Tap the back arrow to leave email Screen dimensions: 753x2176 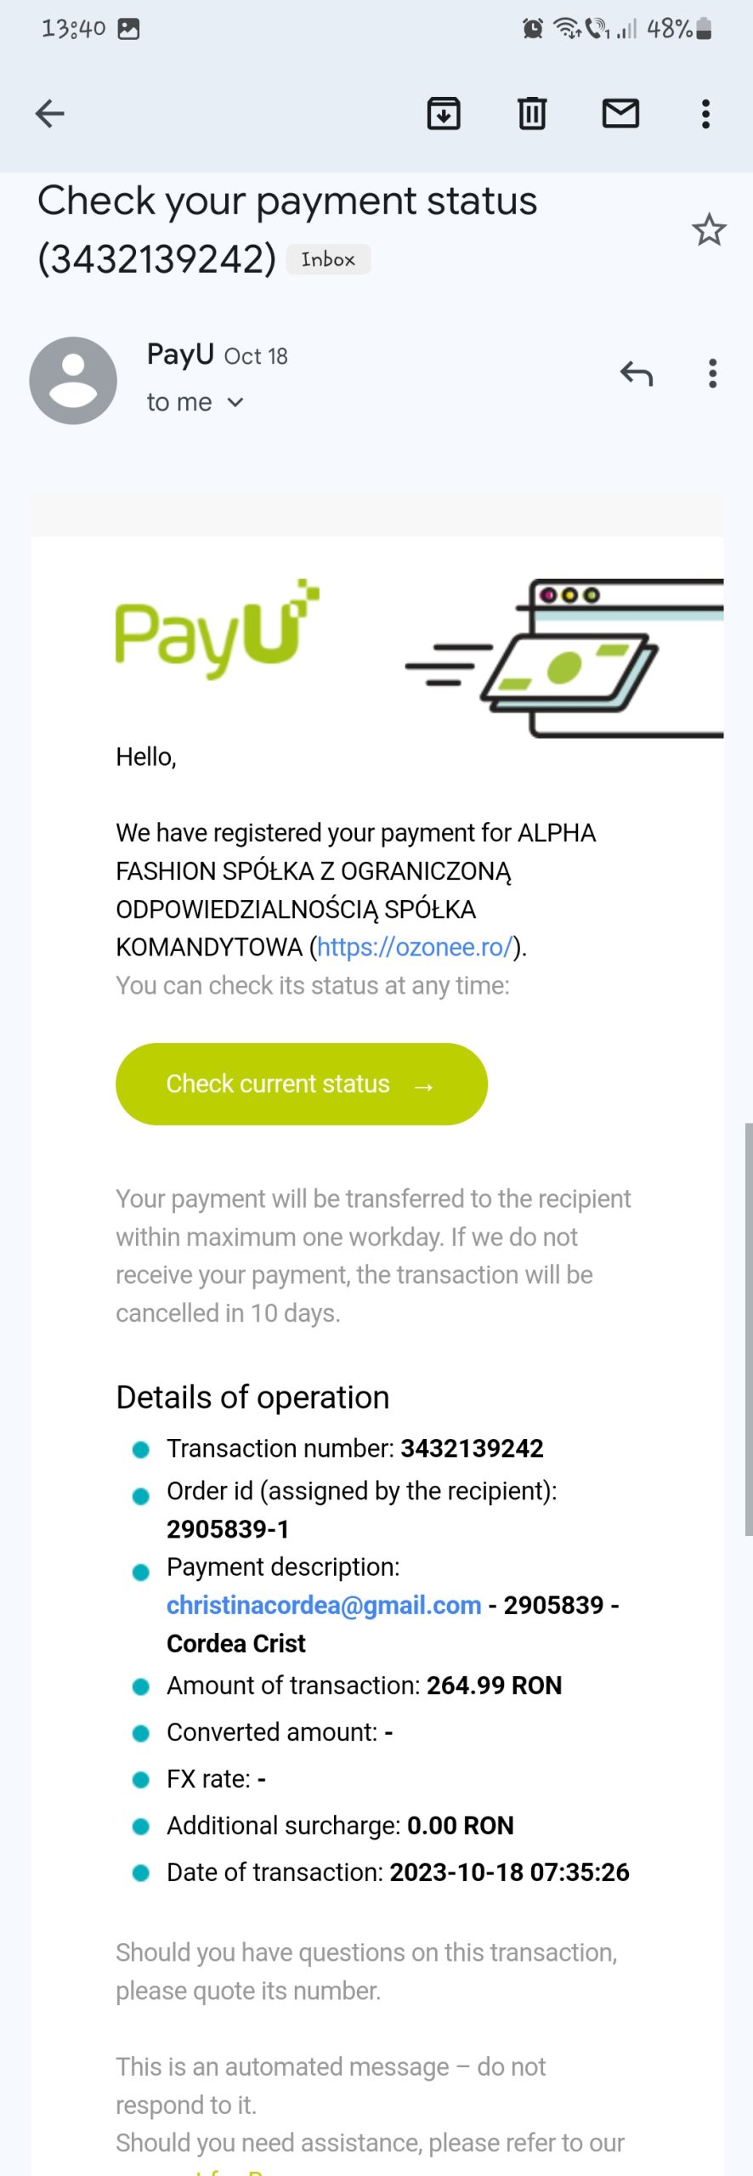pyautogui.click(x=50, y=113)
